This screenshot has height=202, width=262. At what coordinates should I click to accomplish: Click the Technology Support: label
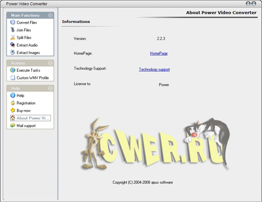[90, 69]
